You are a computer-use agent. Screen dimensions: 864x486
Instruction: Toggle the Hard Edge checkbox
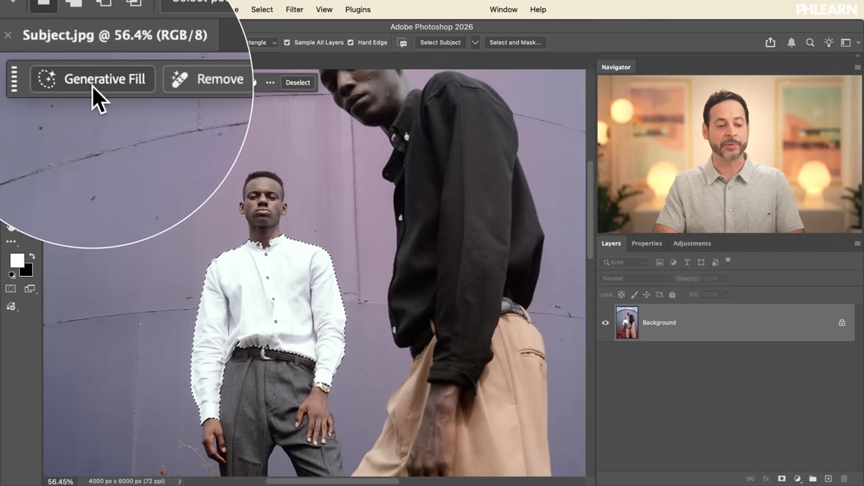[x=351, y=42]
